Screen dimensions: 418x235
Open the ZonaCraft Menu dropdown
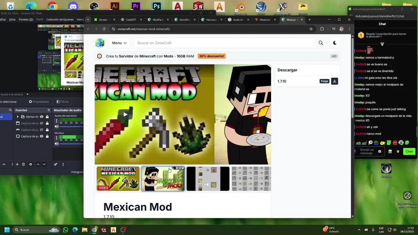tap(119, 43)
